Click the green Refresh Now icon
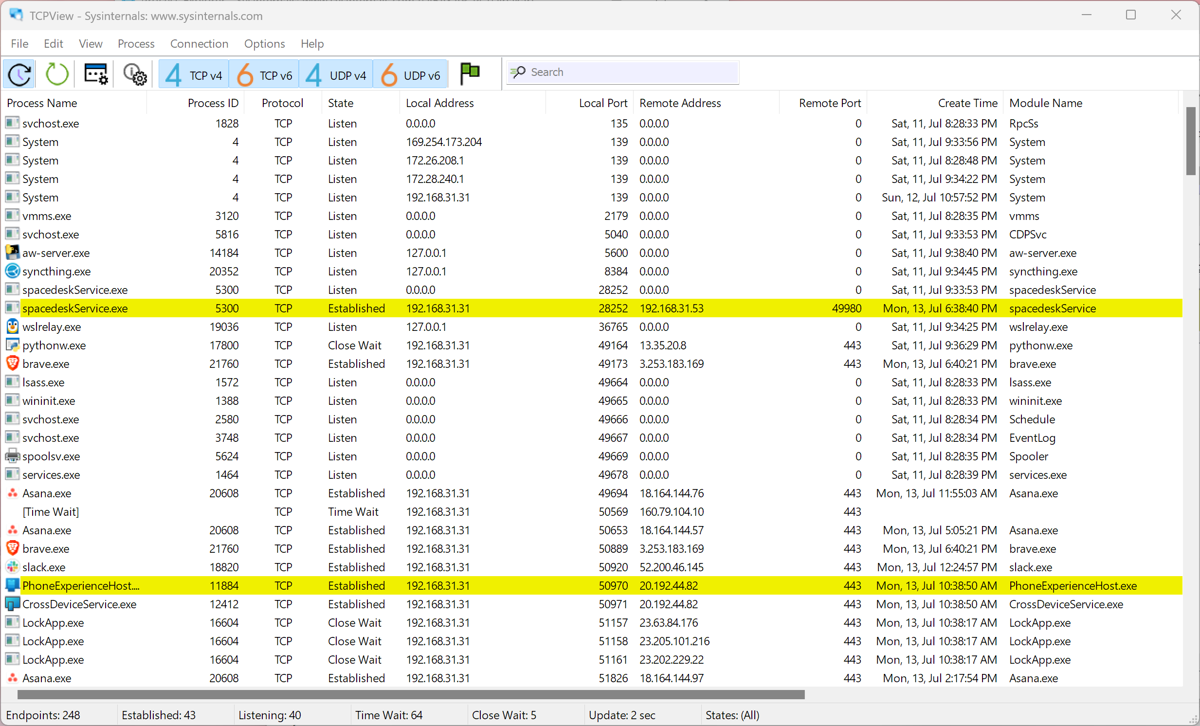The width and height of the screenshot is (1200, 726). pos(57,74)
